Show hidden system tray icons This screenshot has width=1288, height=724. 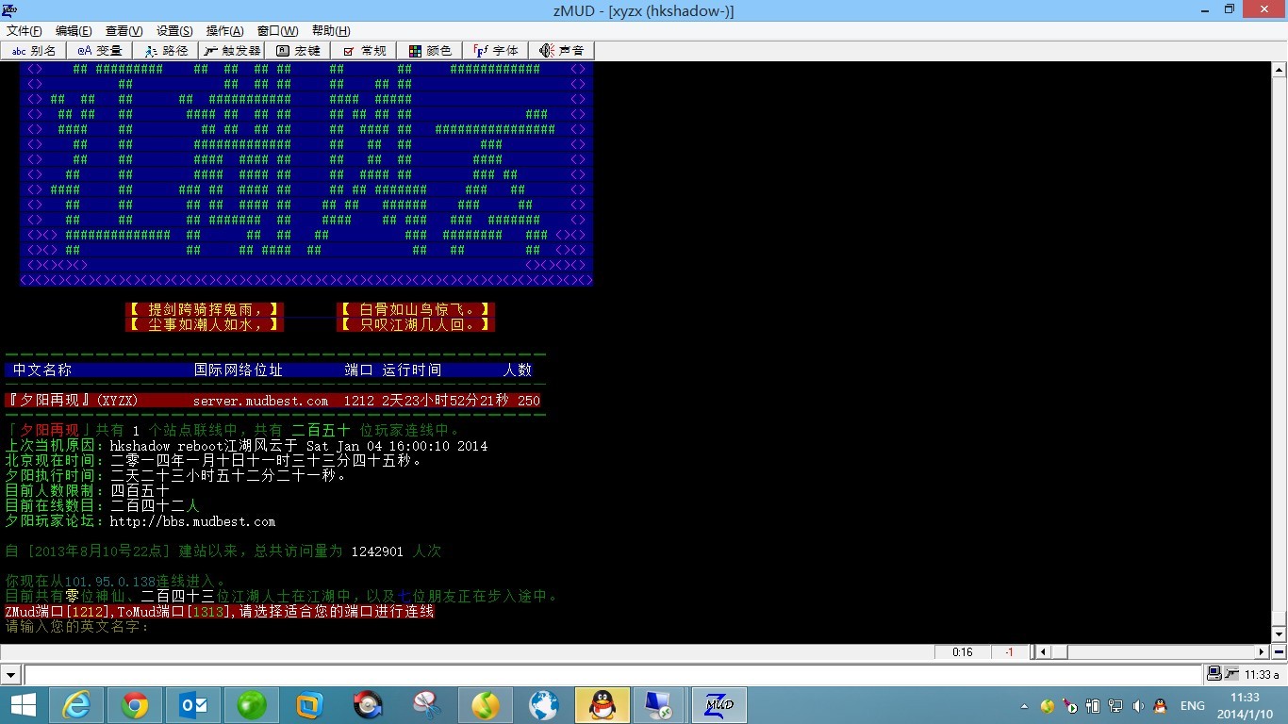pos(1024,706)
